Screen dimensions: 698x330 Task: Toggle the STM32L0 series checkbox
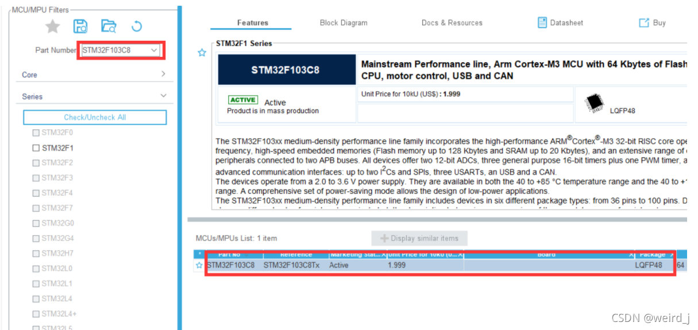pyautogui.click(x=36, y=268)
